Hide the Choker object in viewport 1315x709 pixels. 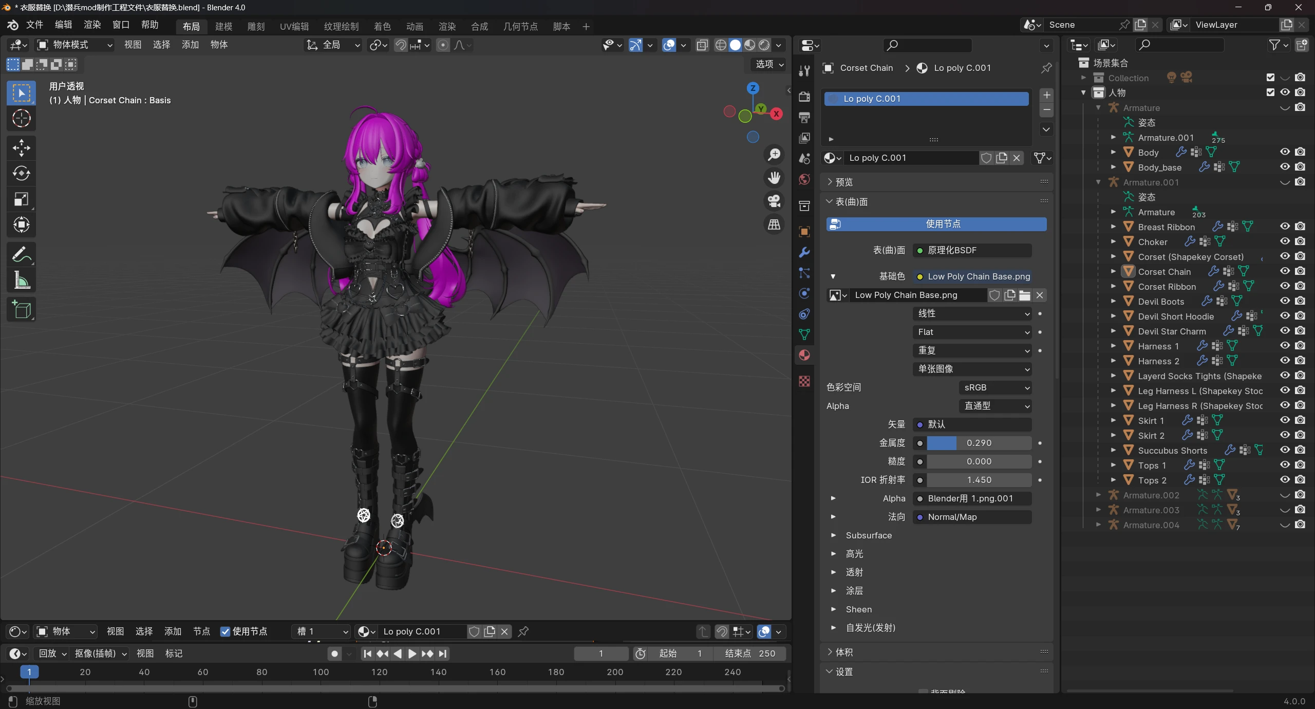(1285, 241)
